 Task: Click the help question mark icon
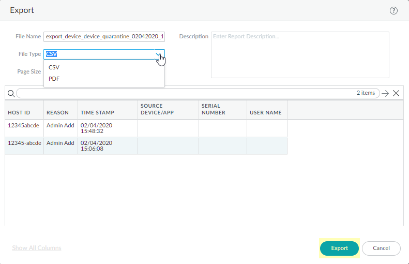click(x=393, y=11)
